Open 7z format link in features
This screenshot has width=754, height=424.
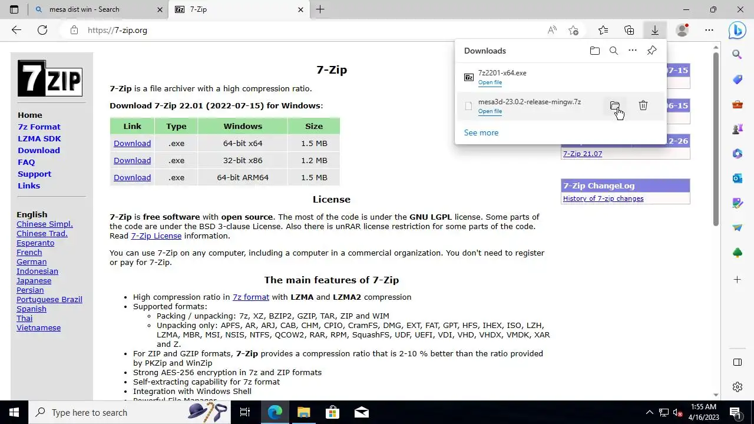251,297
